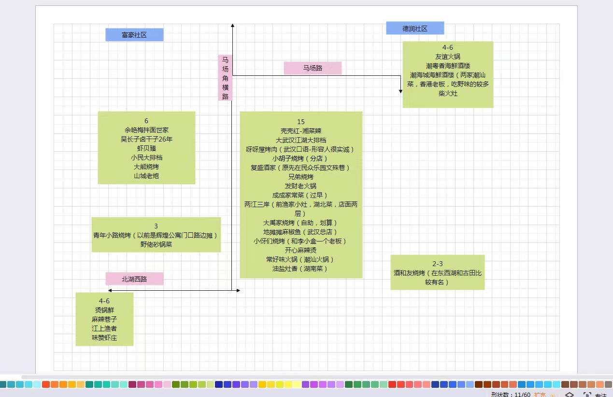Select the green box with 酒和友烧烤
The width and height of the screenshot is (613, 397).
point(437,272)
